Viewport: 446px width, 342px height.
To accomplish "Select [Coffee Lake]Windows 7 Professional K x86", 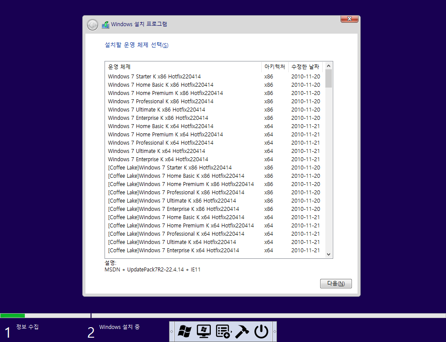I will tap(214, 192).
